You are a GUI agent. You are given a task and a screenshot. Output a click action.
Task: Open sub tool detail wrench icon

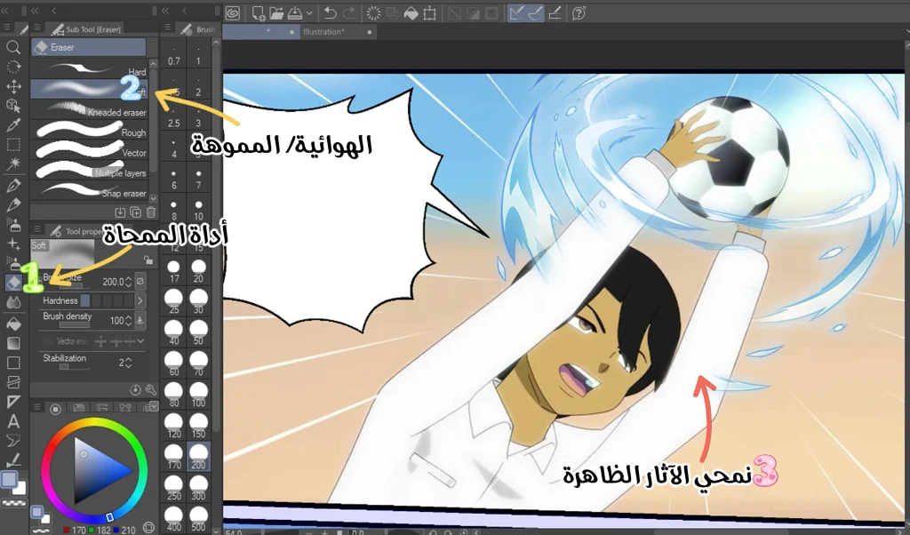tap(150, 390)
